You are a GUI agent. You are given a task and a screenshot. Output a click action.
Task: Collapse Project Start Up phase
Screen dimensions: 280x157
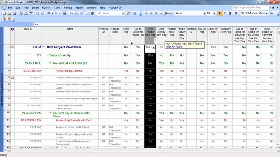[47, 55]
